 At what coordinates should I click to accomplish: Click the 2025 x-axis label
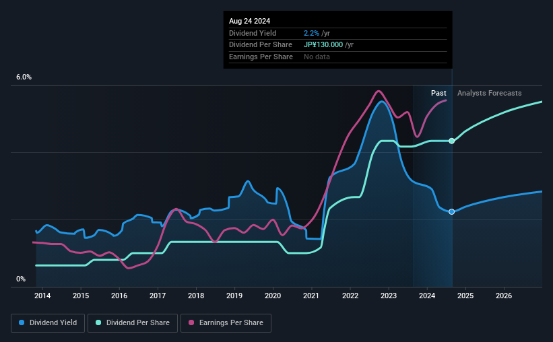465,296
